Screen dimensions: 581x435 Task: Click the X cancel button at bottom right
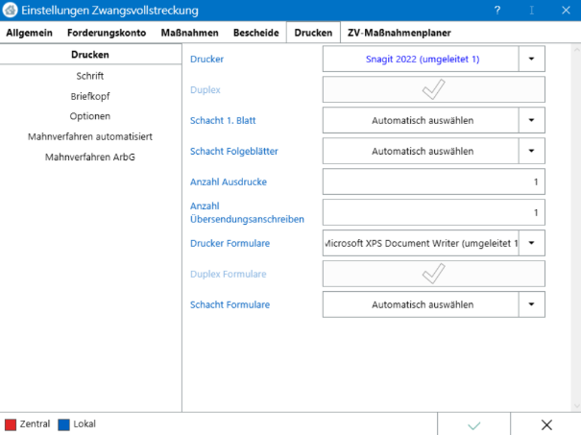tap(545, 423)
